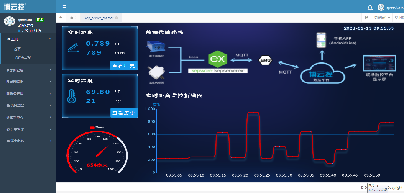Click the hamburger sidebar toggle icon
The image size is (404, 193).
64,7
